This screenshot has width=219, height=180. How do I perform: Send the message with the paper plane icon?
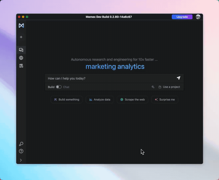(x=178, y=78)
